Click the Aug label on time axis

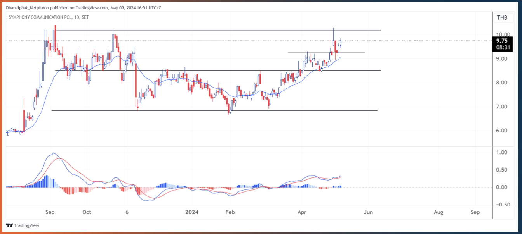tap(438, 212)
